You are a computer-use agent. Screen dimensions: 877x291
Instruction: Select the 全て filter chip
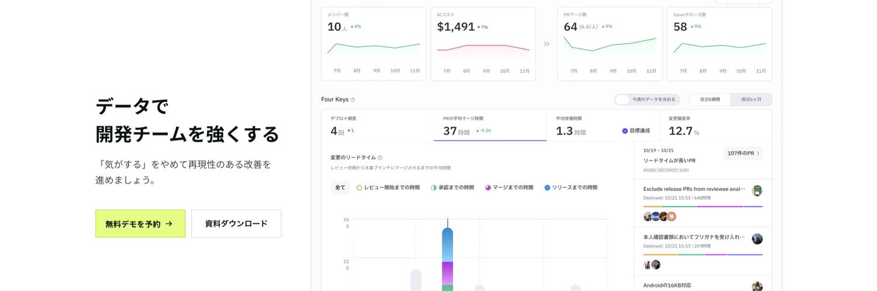tap(340, 188)
